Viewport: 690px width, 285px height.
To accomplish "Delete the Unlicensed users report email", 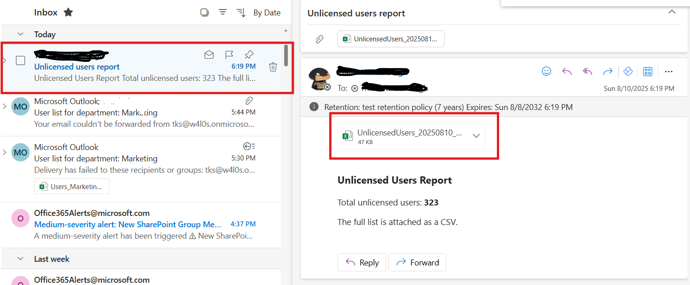I will 273,67.
